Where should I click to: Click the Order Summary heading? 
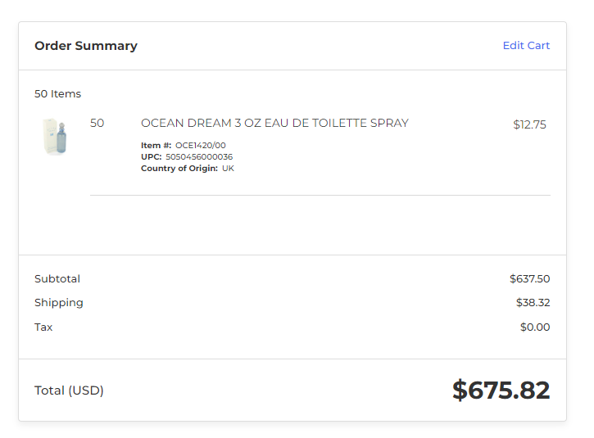tap(86, 46)
